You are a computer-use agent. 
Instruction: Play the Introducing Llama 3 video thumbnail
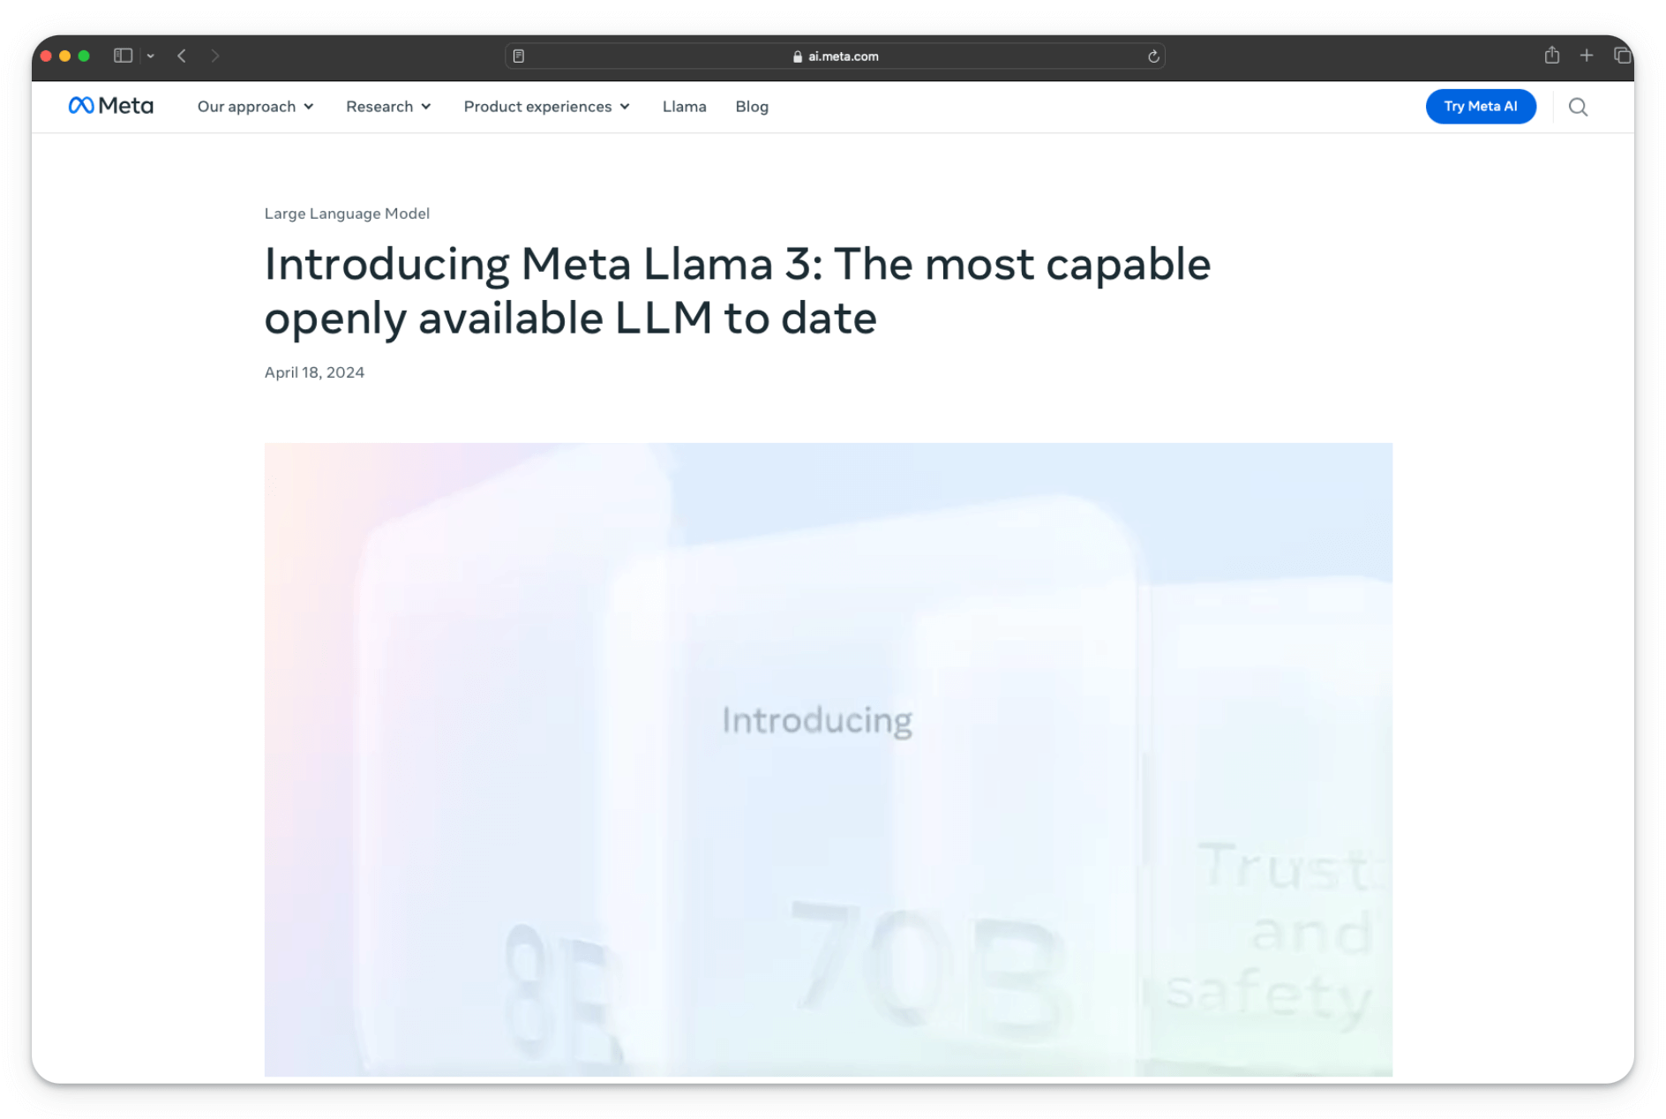tap(828, 759)
